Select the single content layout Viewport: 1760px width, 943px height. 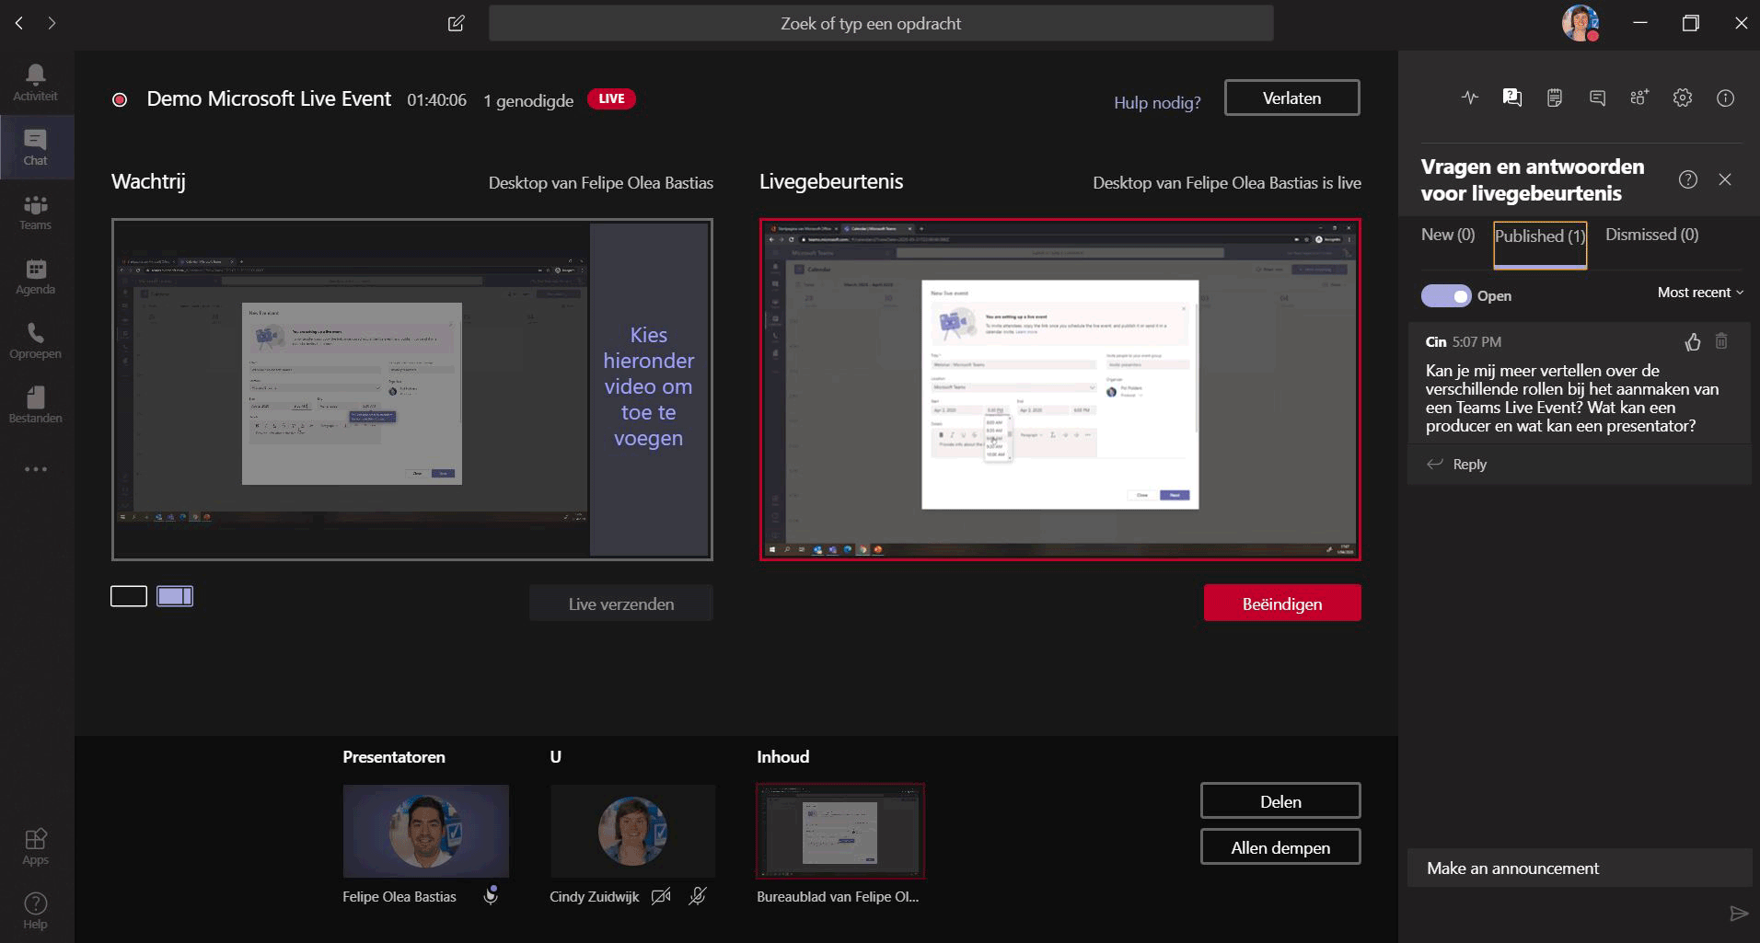point(129,596)
